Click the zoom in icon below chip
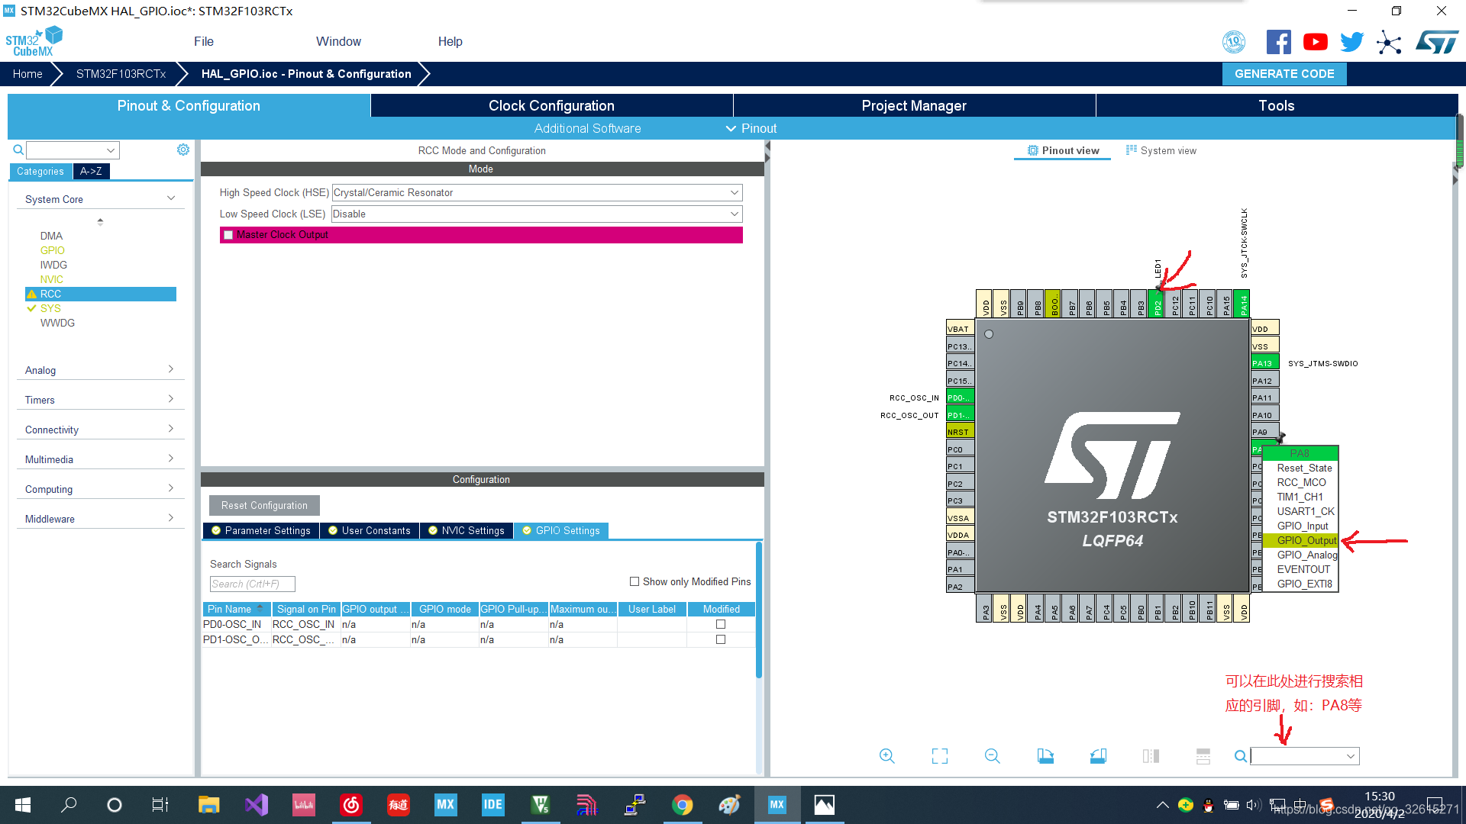 tap(886, 756)
